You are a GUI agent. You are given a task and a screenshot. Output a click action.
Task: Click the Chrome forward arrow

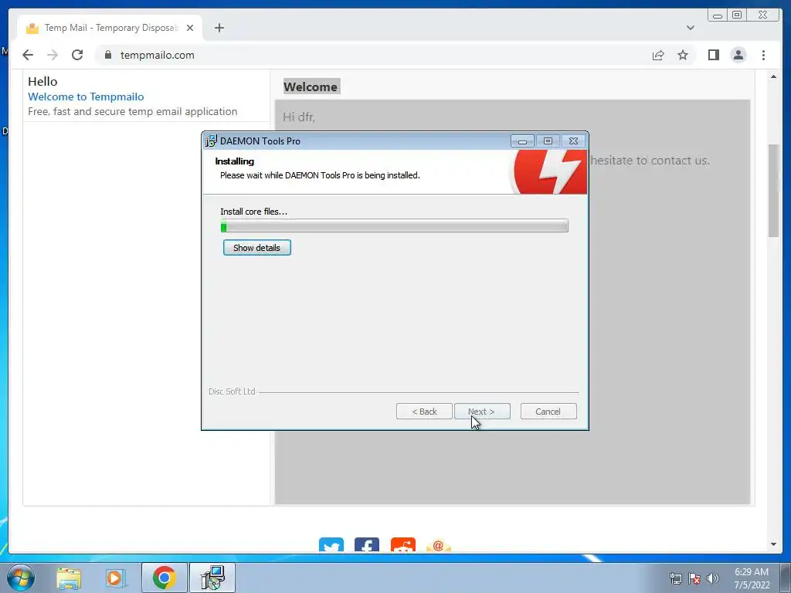pos(53,55)
